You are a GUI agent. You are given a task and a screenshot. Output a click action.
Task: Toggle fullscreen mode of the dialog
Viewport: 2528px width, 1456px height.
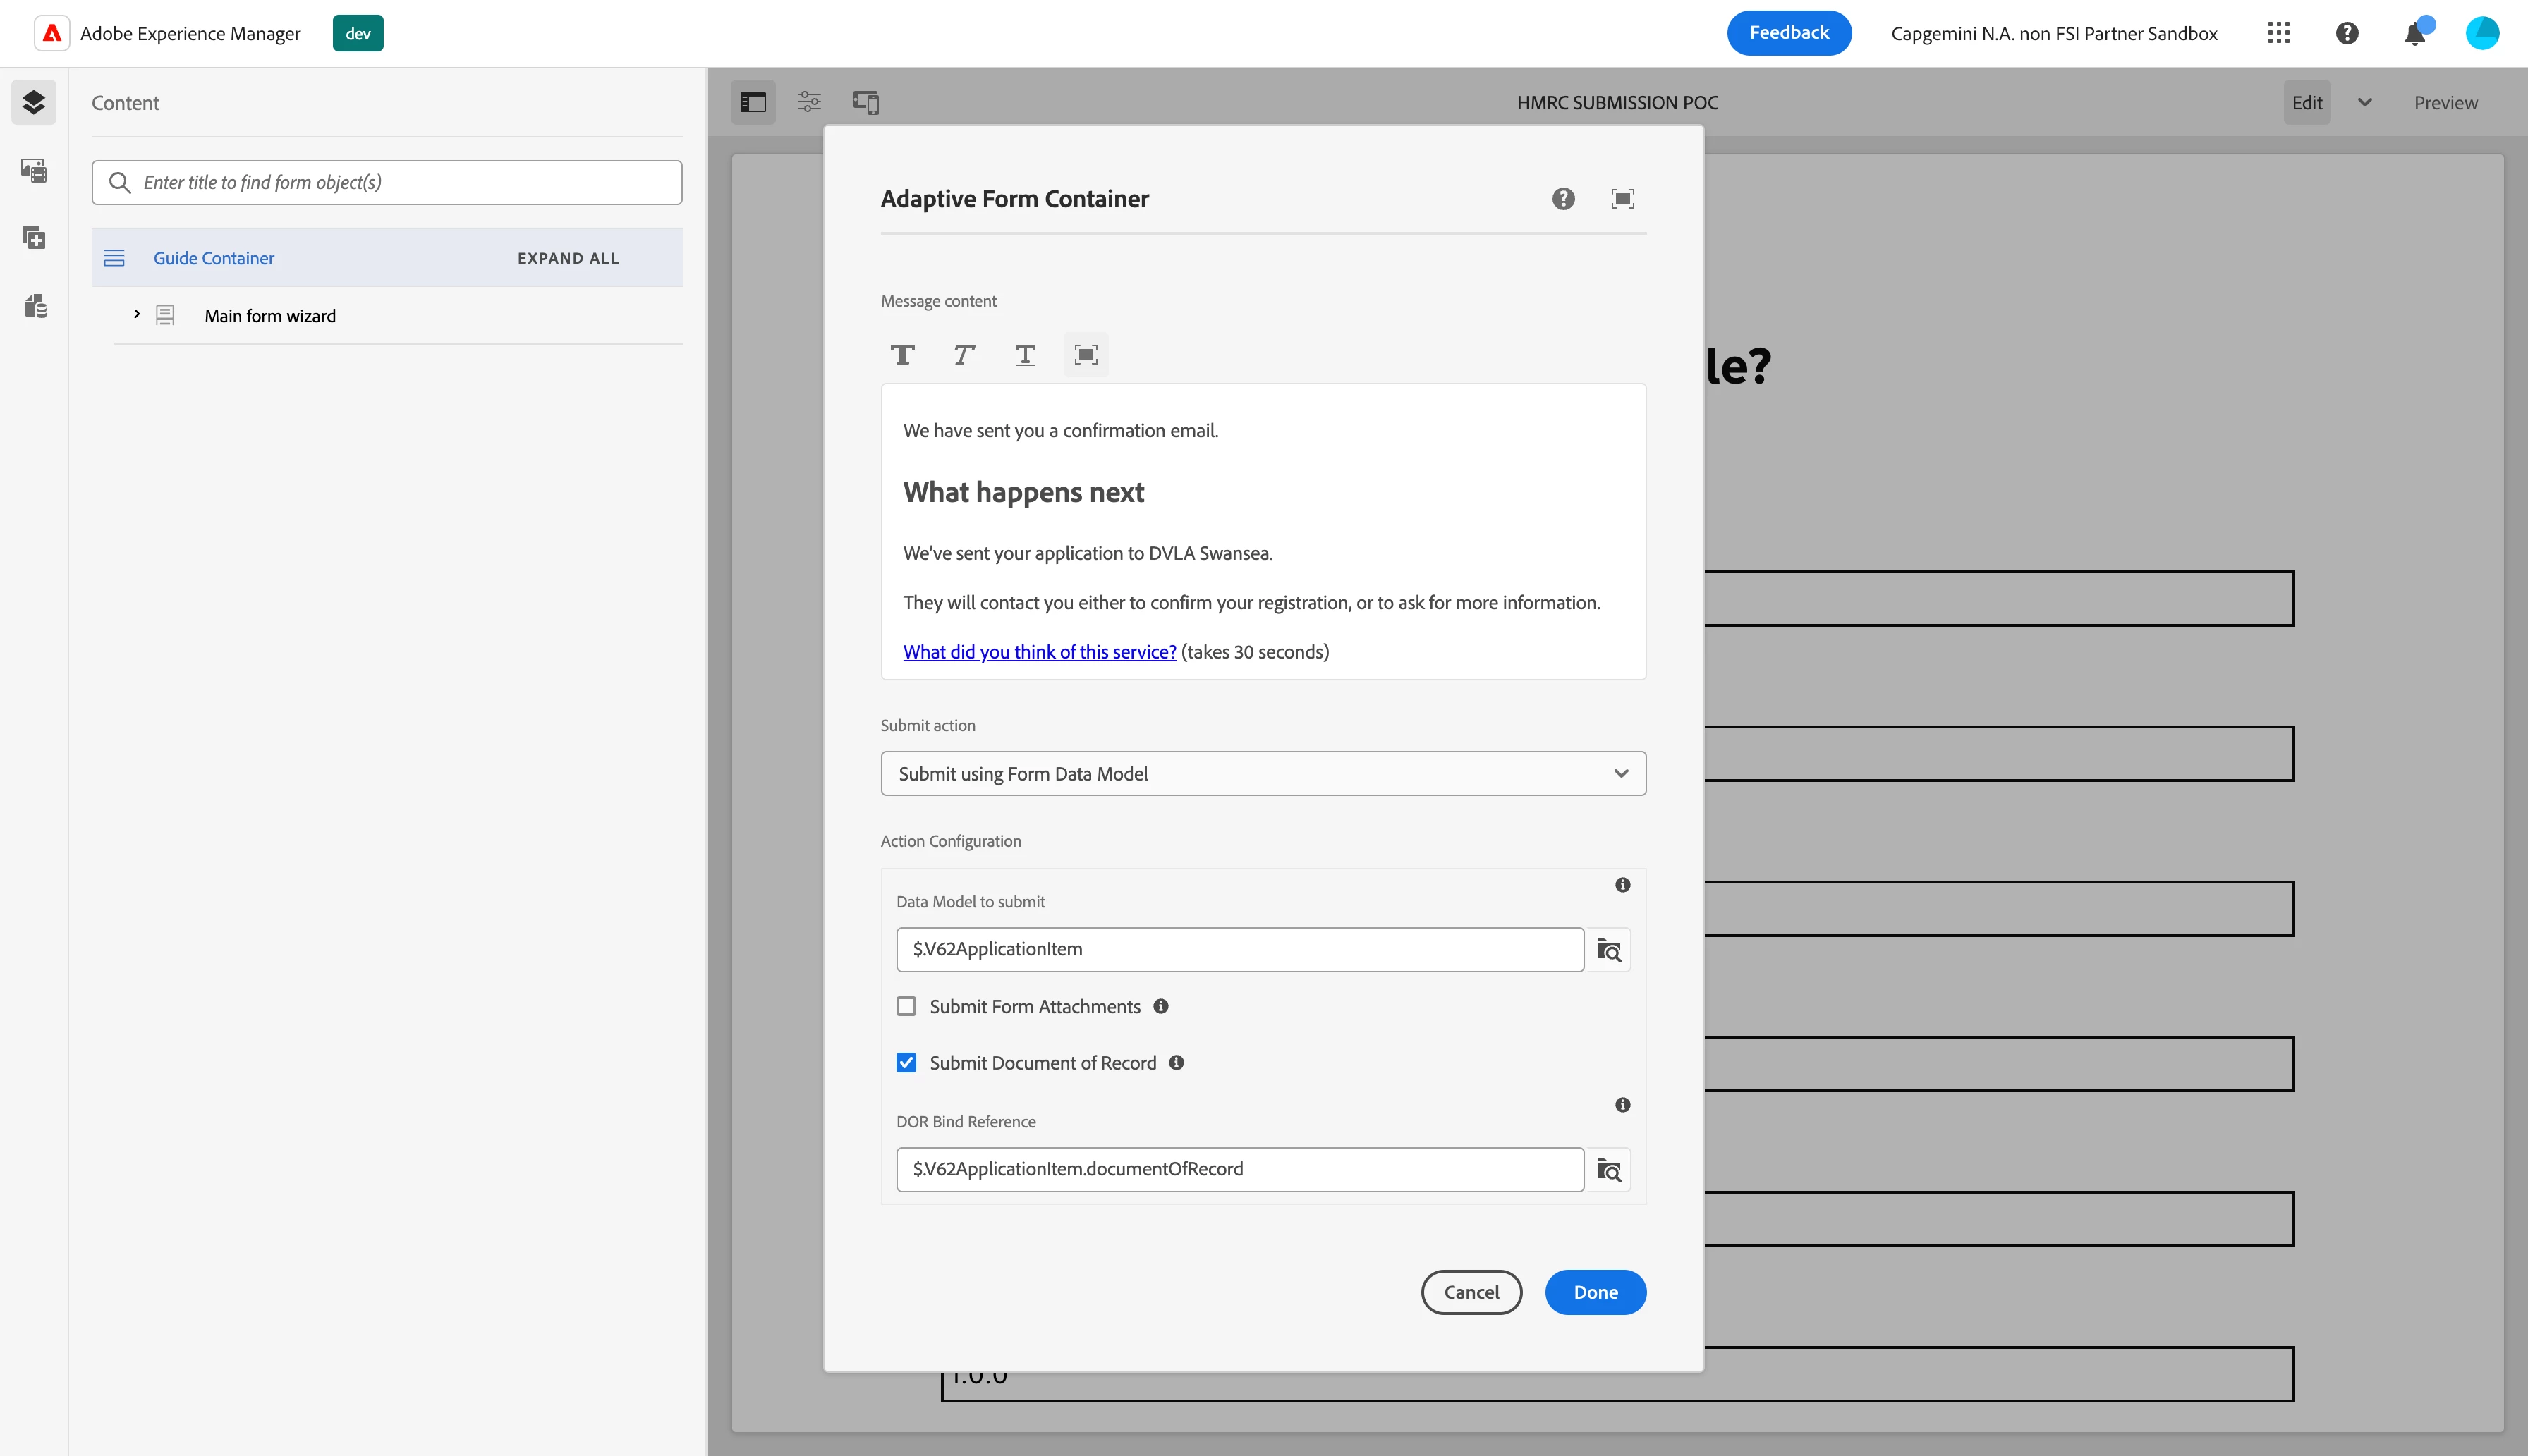click(1622, 199)
